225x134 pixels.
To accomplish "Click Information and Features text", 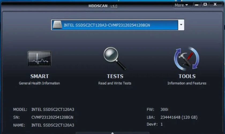I will 187,83.
